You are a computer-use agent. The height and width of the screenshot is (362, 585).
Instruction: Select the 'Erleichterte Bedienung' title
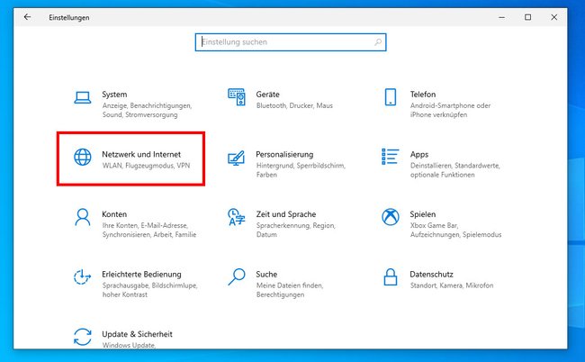(142, 275)
